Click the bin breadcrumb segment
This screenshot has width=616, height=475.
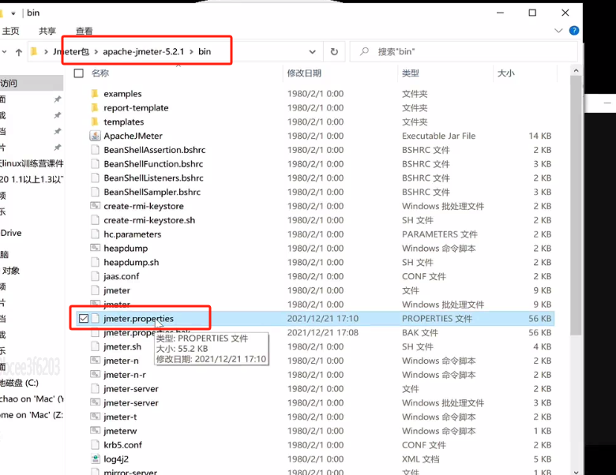(205, 51)
